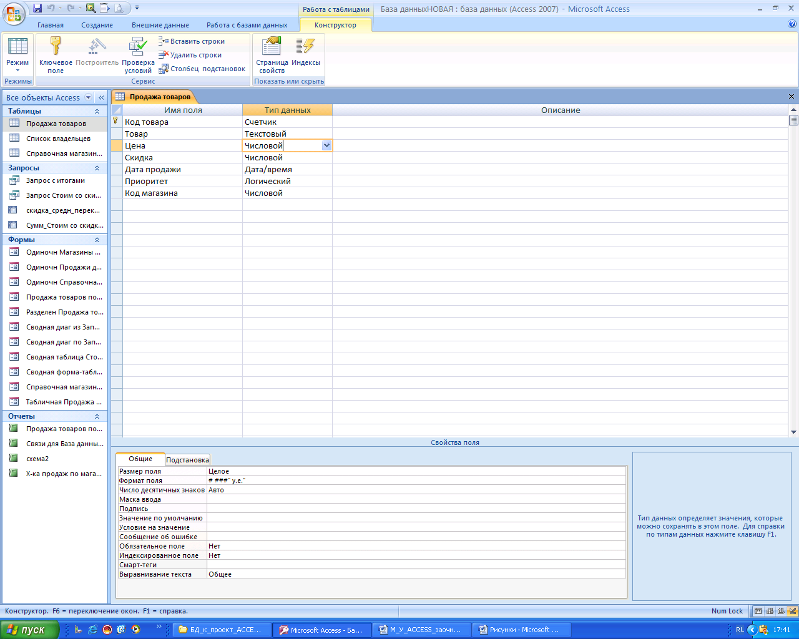
Task: Save via quick access toolbar
Action: pos(37,8)
